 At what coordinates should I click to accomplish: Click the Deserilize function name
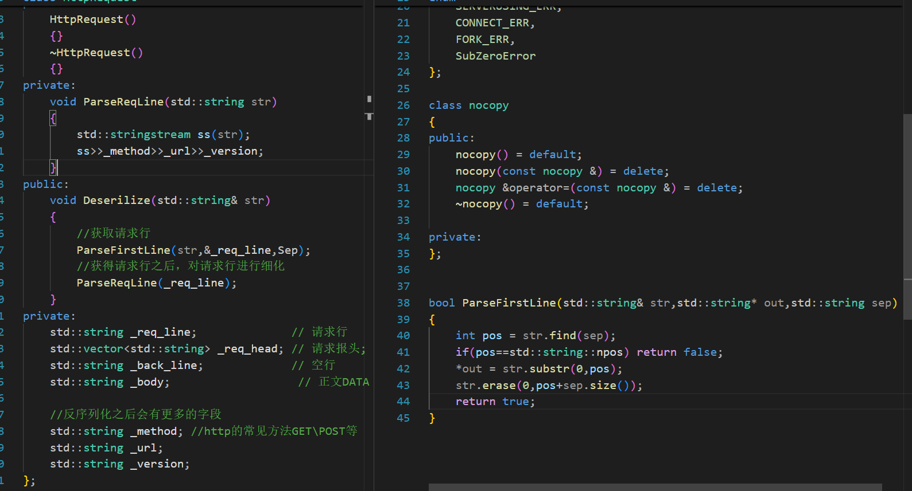pos(117,201)
